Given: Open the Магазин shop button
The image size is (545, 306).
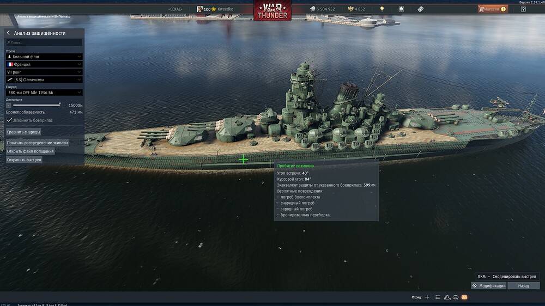Looking at the screenshot, I should [493, 9].
